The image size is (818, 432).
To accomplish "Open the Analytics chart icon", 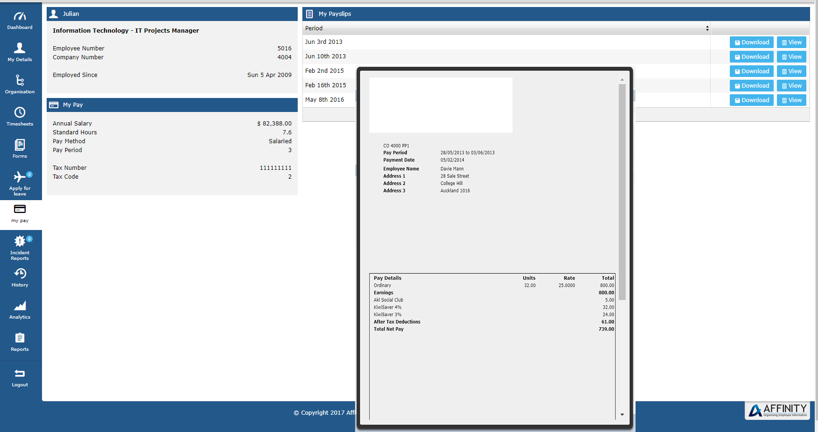I will tap(20, 306).
